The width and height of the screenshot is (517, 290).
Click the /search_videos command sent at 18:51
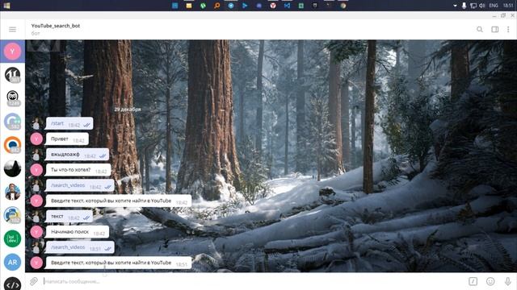[x=68, y=247]
